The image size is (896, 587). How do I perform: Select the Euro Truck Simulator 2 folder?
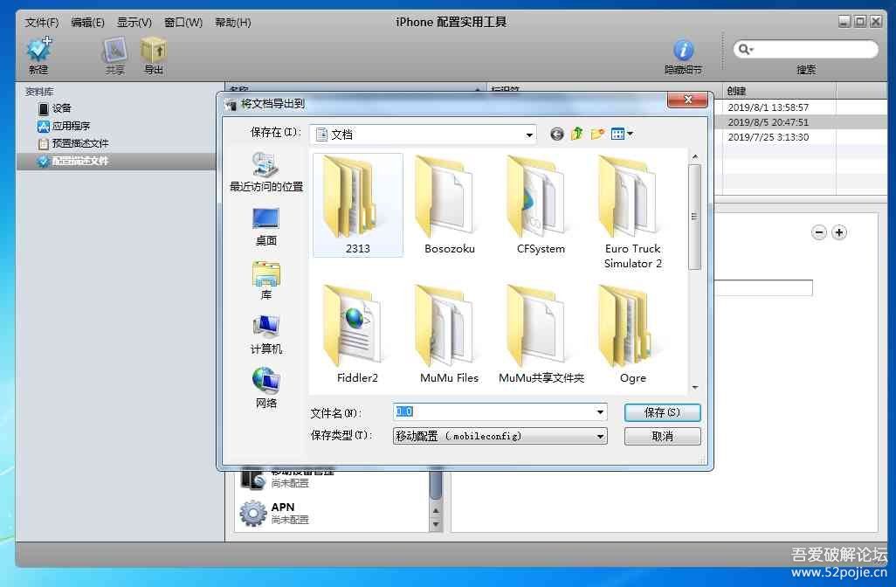tap(632, 212)
